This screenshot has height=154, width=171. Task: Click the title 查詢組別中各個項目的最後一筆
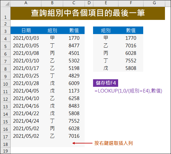tap(88, 13)
